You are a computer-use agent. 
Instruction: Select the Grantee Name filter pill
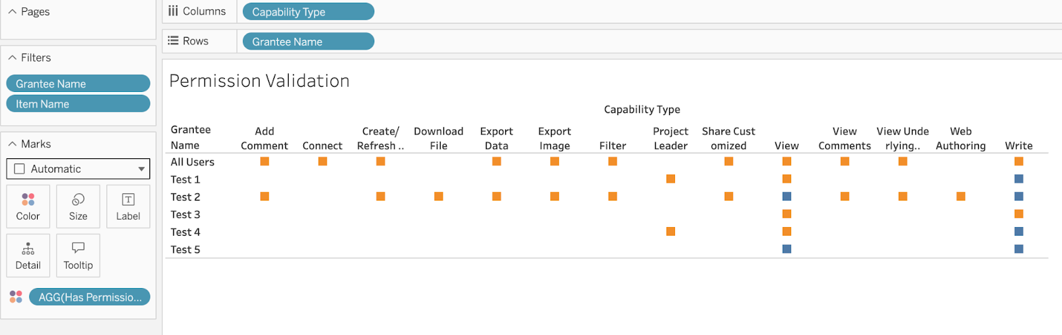78,83
